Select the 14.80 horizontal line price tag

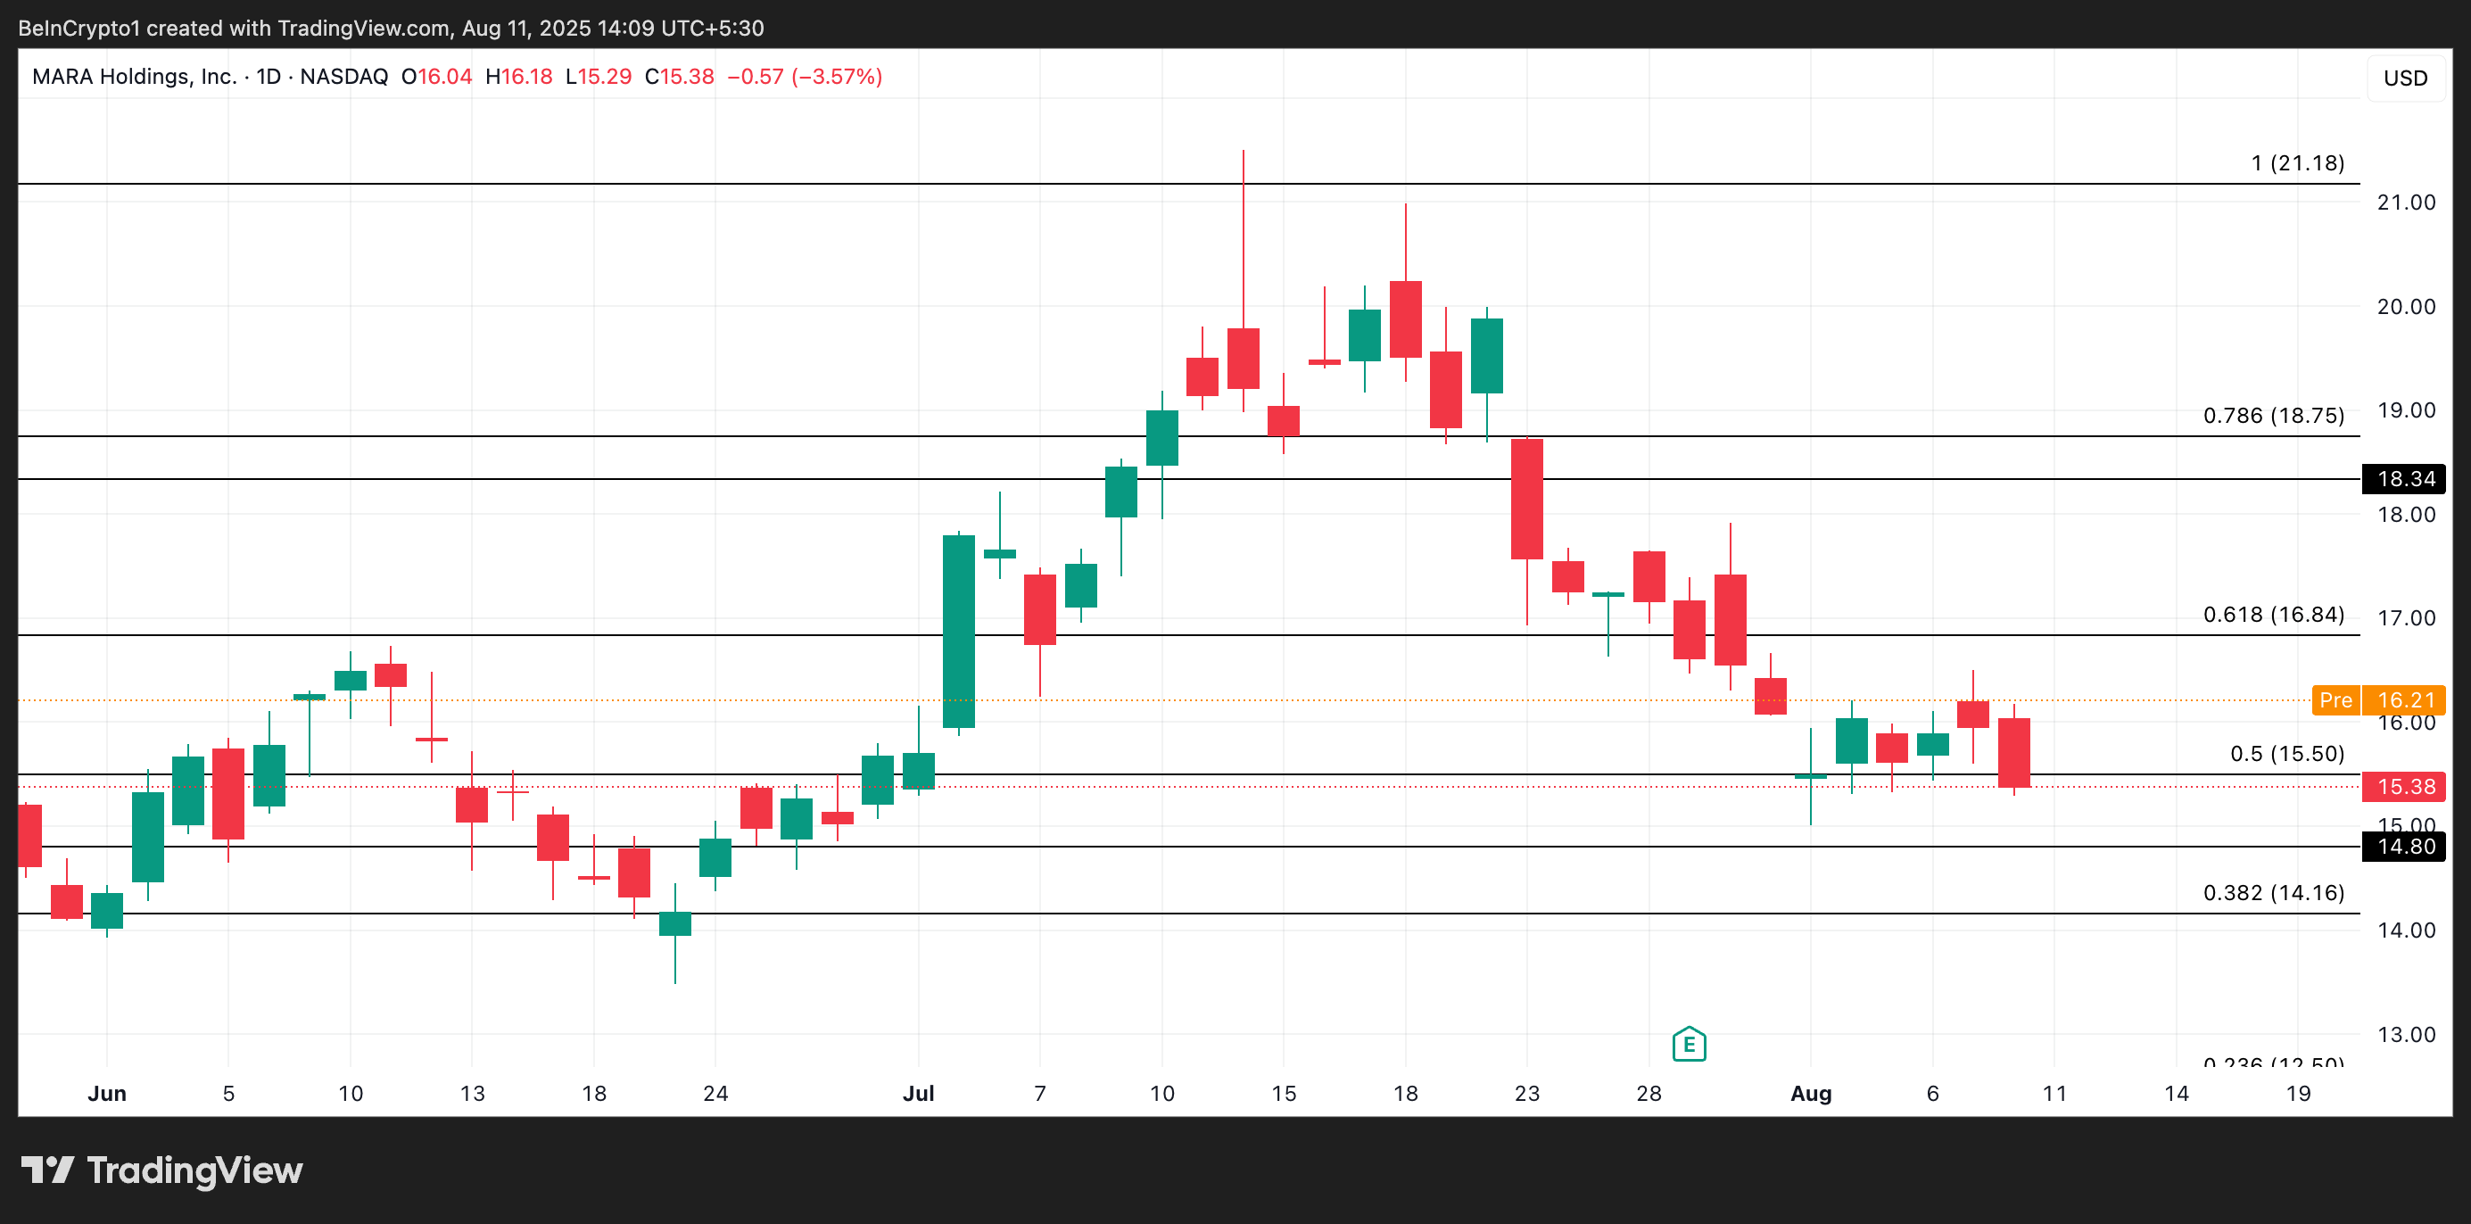(2405, 846)
